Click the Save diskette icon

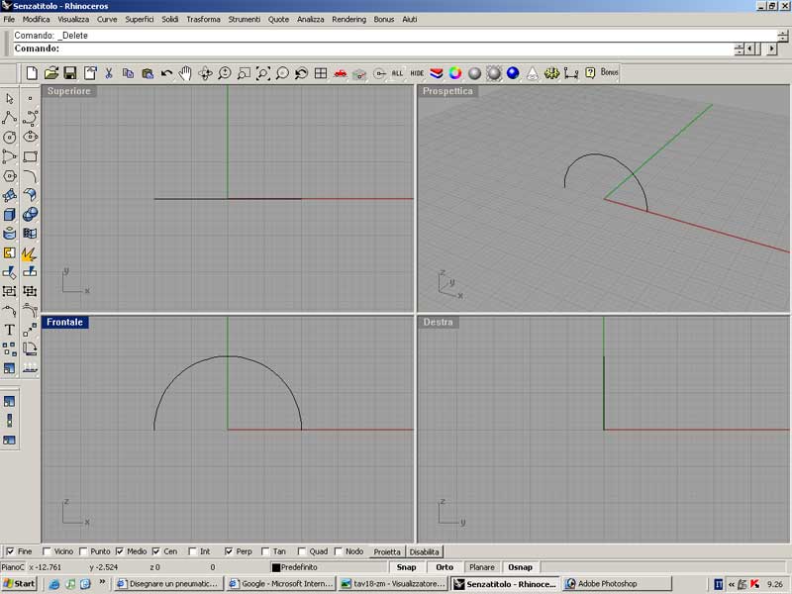tap(70, 73)
